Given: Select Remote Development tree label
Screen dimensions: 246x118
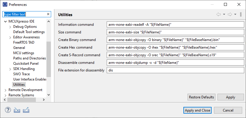Looking at the screenshot, I should [25, 90].
